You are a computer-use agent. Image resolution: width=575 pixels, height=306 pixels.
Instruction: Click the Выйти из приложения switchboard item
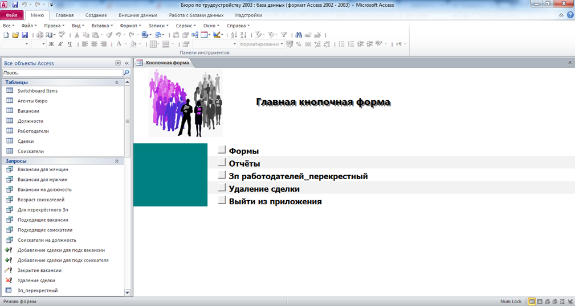(275, 201)
